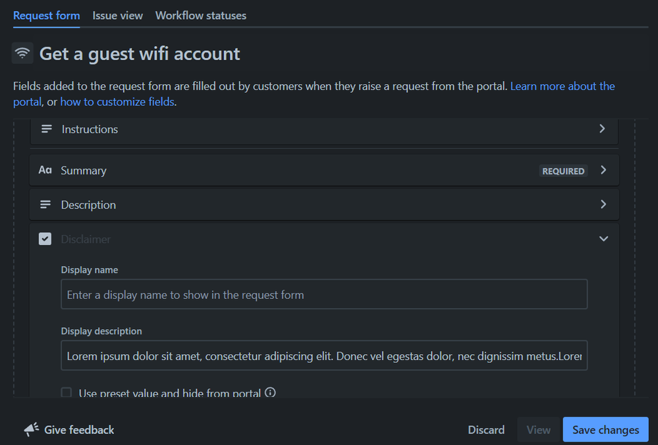Image resolution: width=658 pixels, height=445 pixels.
Task: Click the Instructions paragraph lines icon
Action: [x=47, y=129]
